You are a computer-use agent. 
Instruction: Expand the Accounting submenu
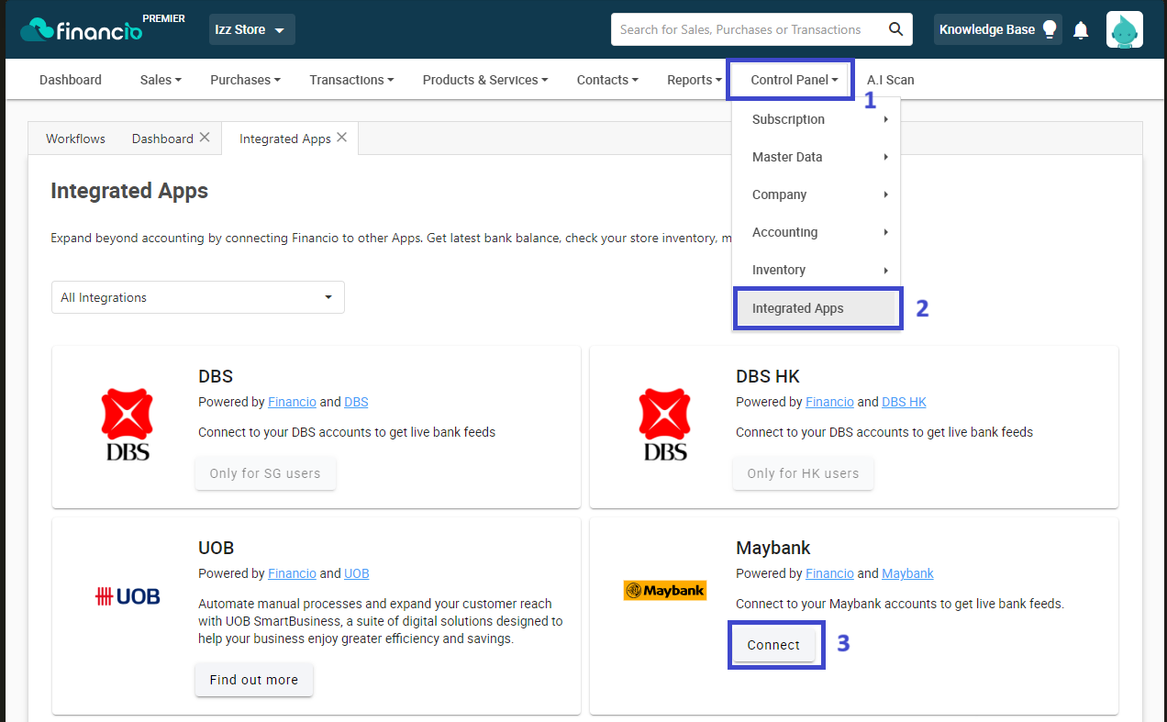[817, 232]
